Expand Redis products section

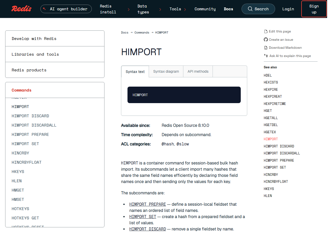[x=55, y=70]
